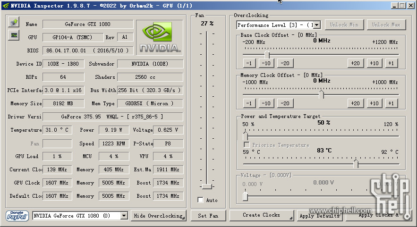Click Base Clock Offset -20 button
This screenshot has width=417, height=227.
coord(285,63)
